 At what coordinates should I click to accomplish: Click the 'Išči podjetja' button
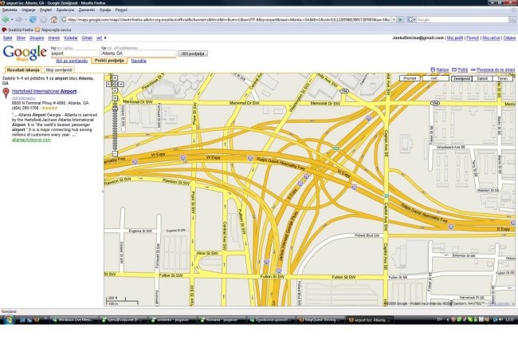point(193,53)
